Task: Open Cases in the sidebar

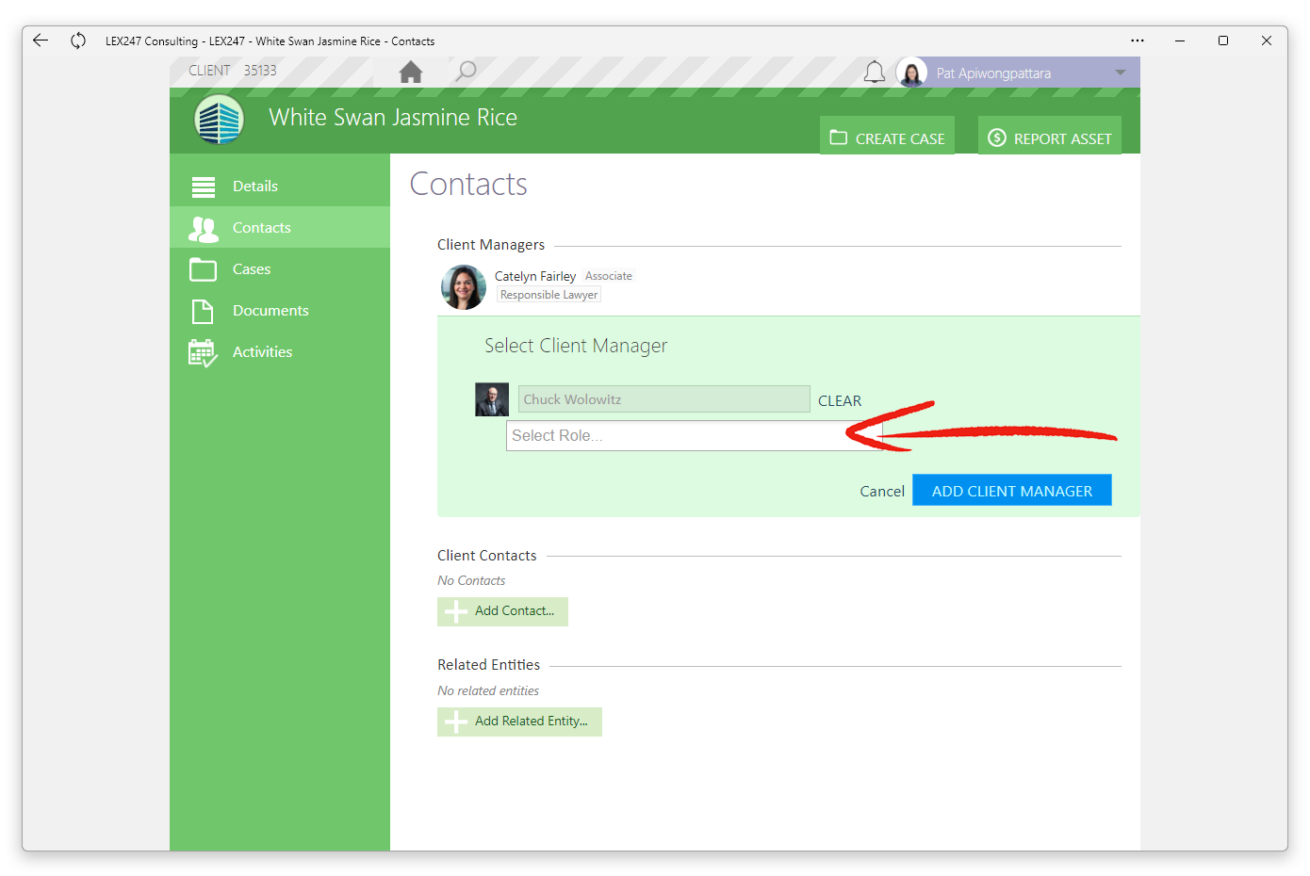Action: pyautogui.click(x=280, y=269)
